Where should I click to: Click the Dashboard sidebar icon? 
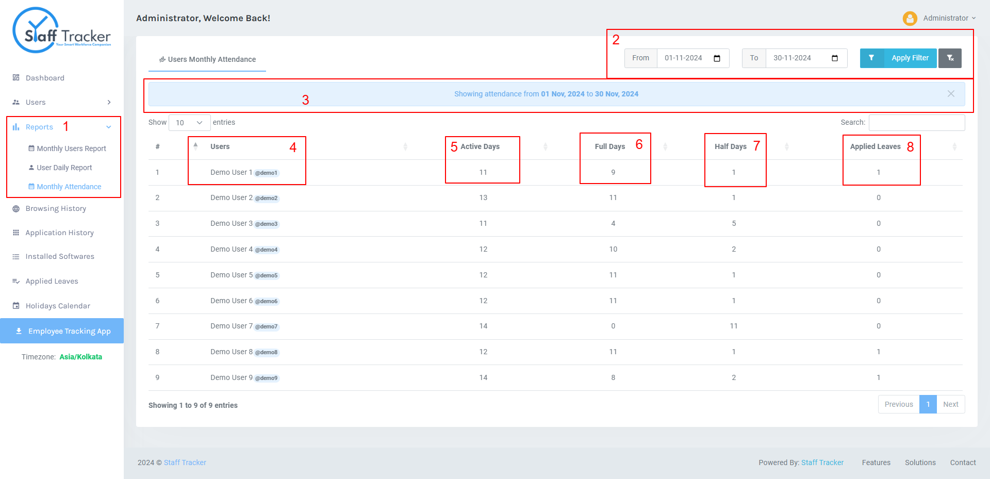point(16,77)
